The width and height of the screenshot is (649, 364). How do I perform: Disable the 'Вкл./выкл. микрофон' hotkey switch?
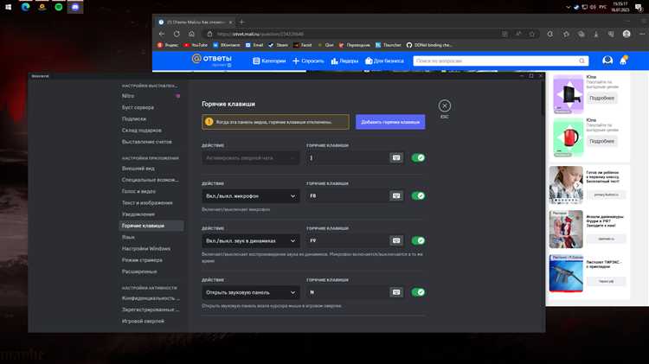click(418, 195)
